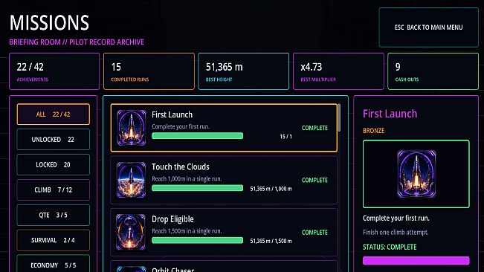Click the Drop Eligible mission icon

(x=131, y=232)
